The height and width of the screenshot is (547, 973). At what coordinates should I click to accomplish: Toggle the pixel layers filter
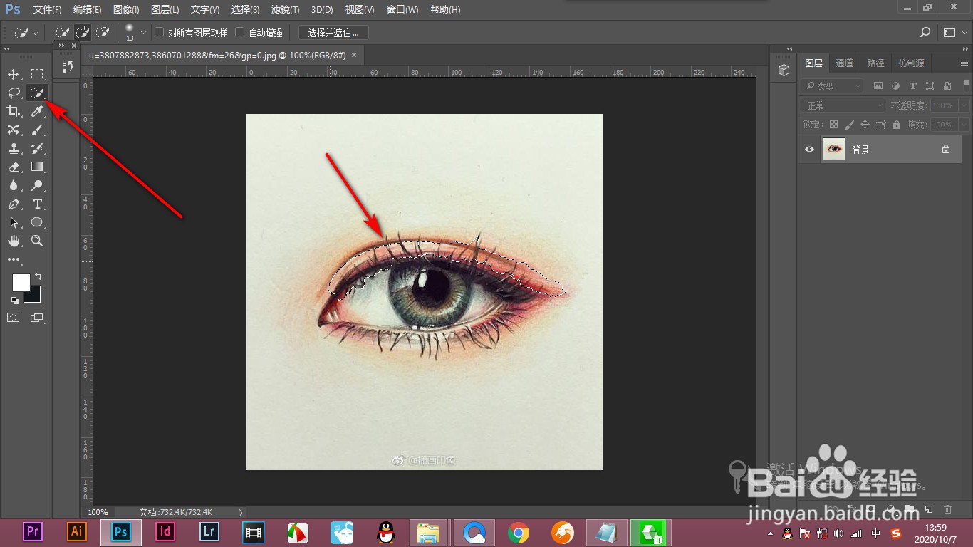pos(878,85)
